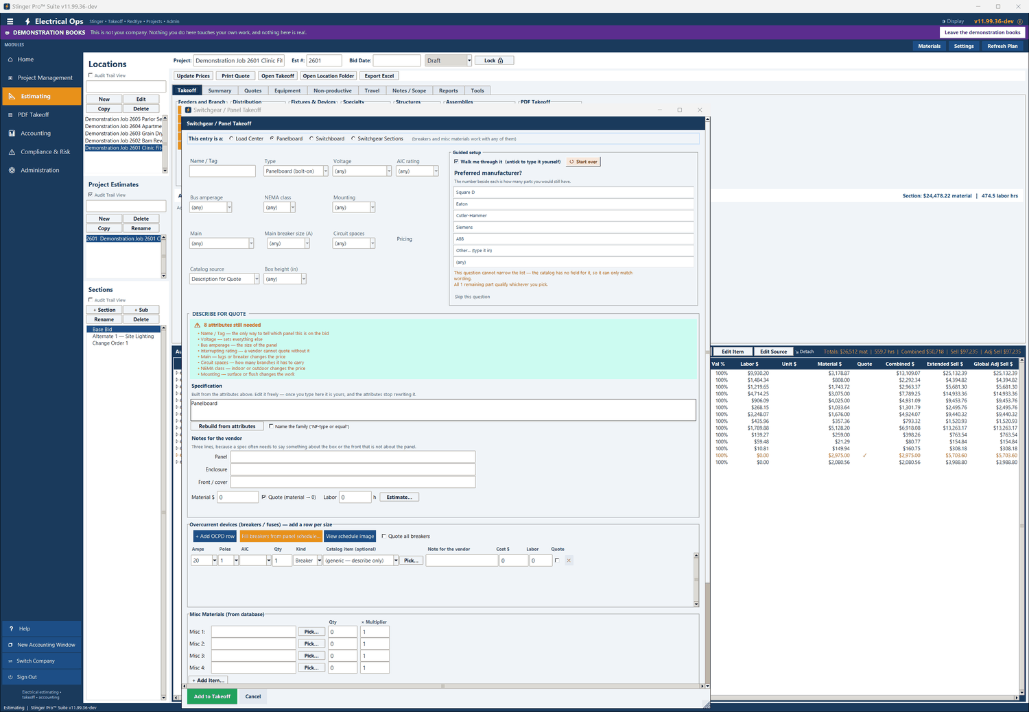Viewport: 1029px width, 712px height.
Task: Click the Name / Tag input field
Action: [x=222, y=171]
